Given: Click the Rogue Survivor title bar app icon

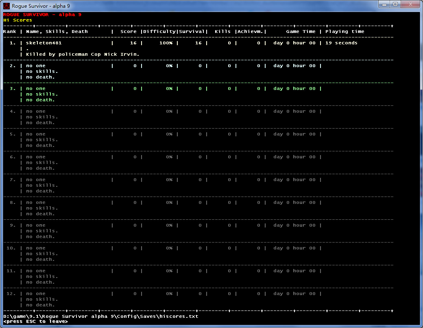Looking at the screenshot, I should [x=7, y=6].
